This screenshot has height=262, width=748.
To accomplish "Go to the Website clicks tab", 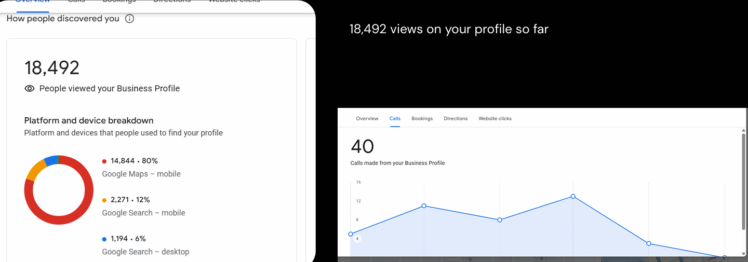I will [x=495, y=118].
